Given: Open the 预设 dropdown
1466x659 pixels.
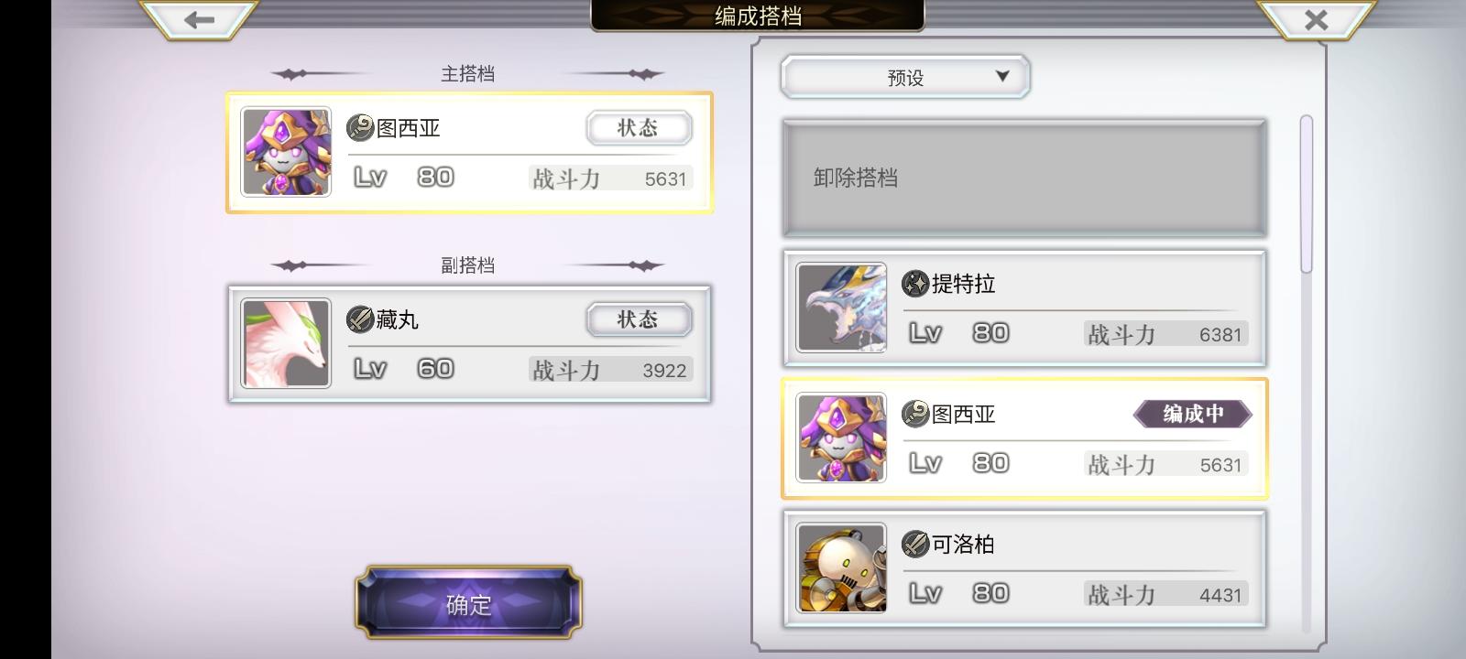Looking at the screenshot, I should [x=905, y=77].
